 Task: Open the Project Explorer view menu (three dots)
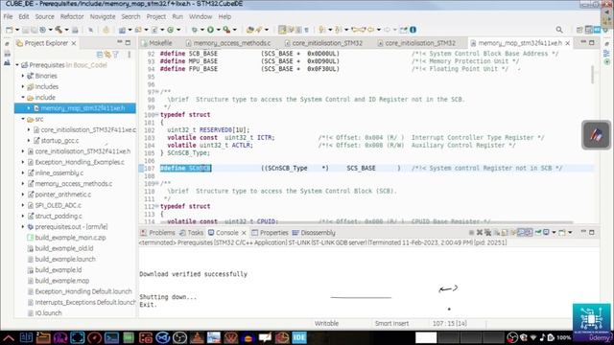129,55
